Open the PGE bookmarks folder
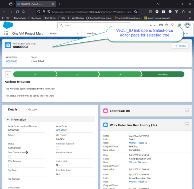194x189 pixels. tap(6, 18)
